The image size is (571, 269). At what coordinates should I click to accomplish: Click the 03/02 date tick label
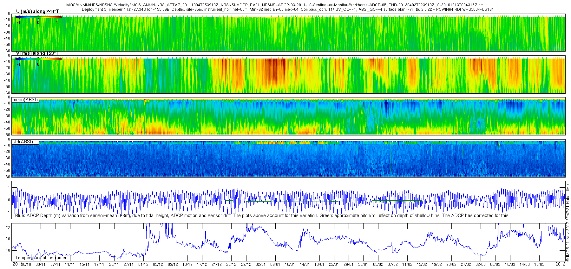tap(378, 264)
